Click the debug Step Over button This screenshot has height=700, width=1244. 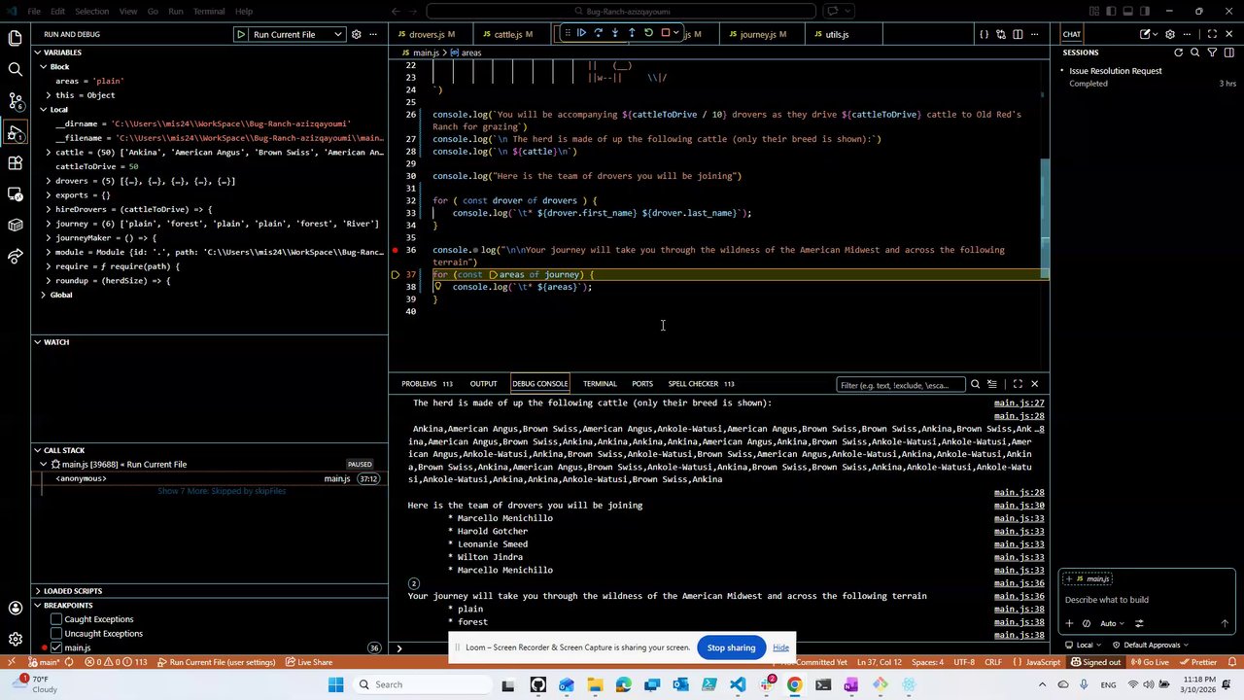pyautogui.click(x=598, y=33)
